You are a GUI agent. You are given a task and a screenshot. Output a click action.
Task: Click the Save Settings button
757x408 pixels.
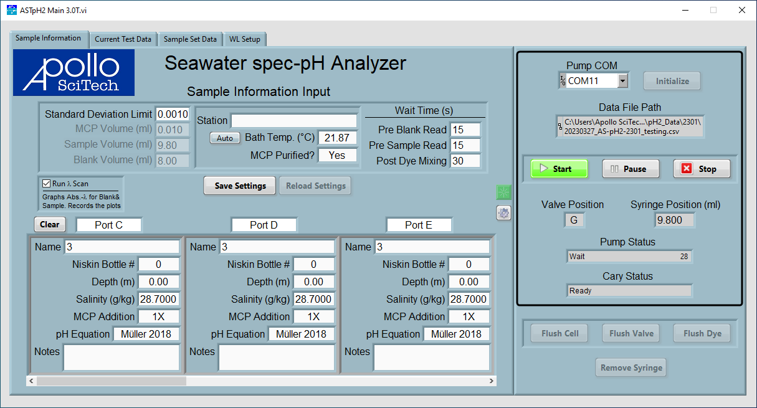coord(240,186)
